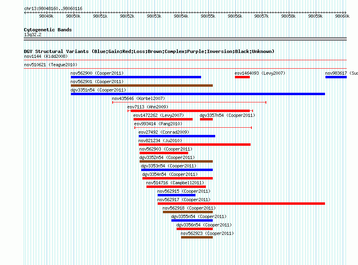Click the nsv514716 (Campbell2011) red bar

pos(176,187)
